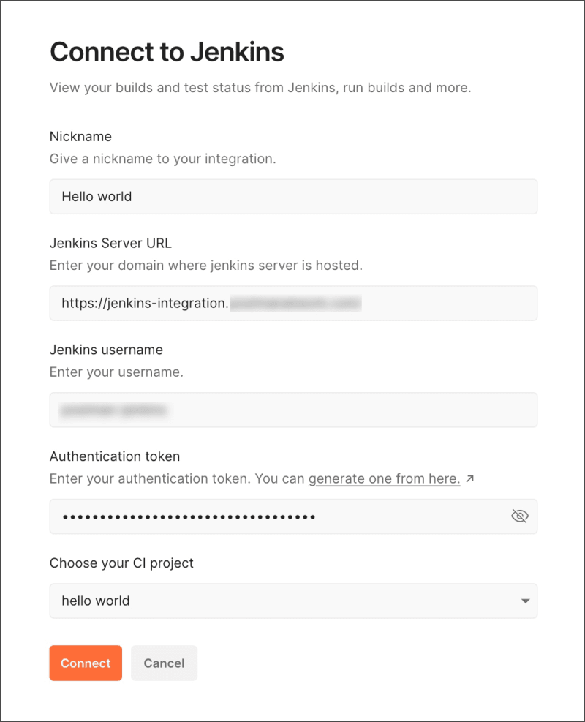Click inside the Nickname input field
Viewport: 585px width, 722px height.
pyautogui.click(x=292, y=196)
